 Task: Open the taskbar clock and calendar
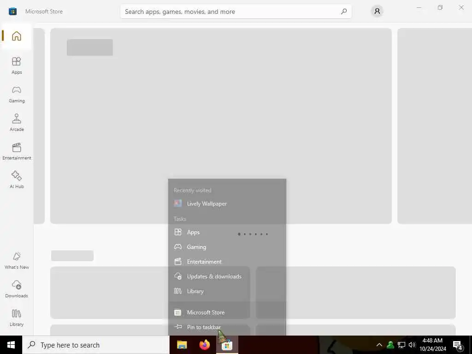pos(432,345)
